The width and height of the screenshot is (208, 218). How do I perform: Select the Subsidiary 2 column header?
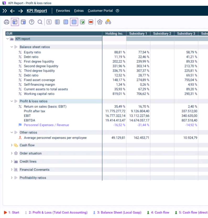point(162,34)
